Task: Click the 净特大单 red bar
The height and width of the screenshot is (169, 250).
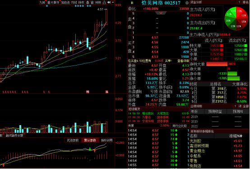Action: tap(217, 64)
